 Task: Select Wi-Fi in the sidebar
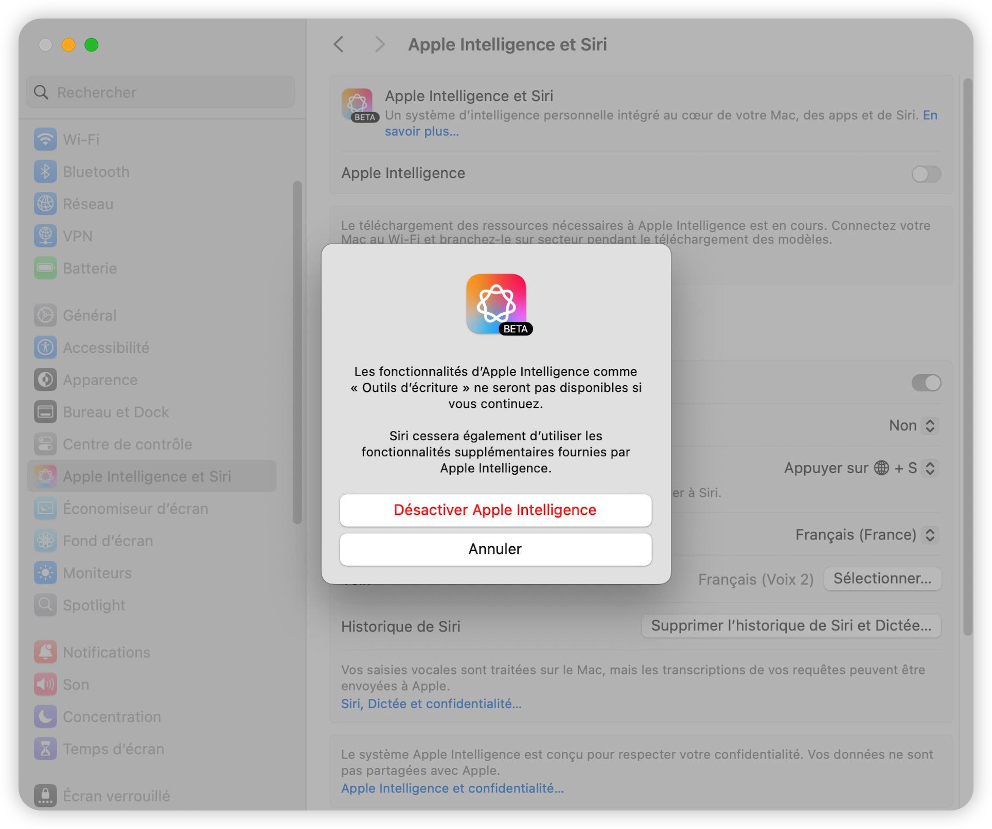click(152, 139)
